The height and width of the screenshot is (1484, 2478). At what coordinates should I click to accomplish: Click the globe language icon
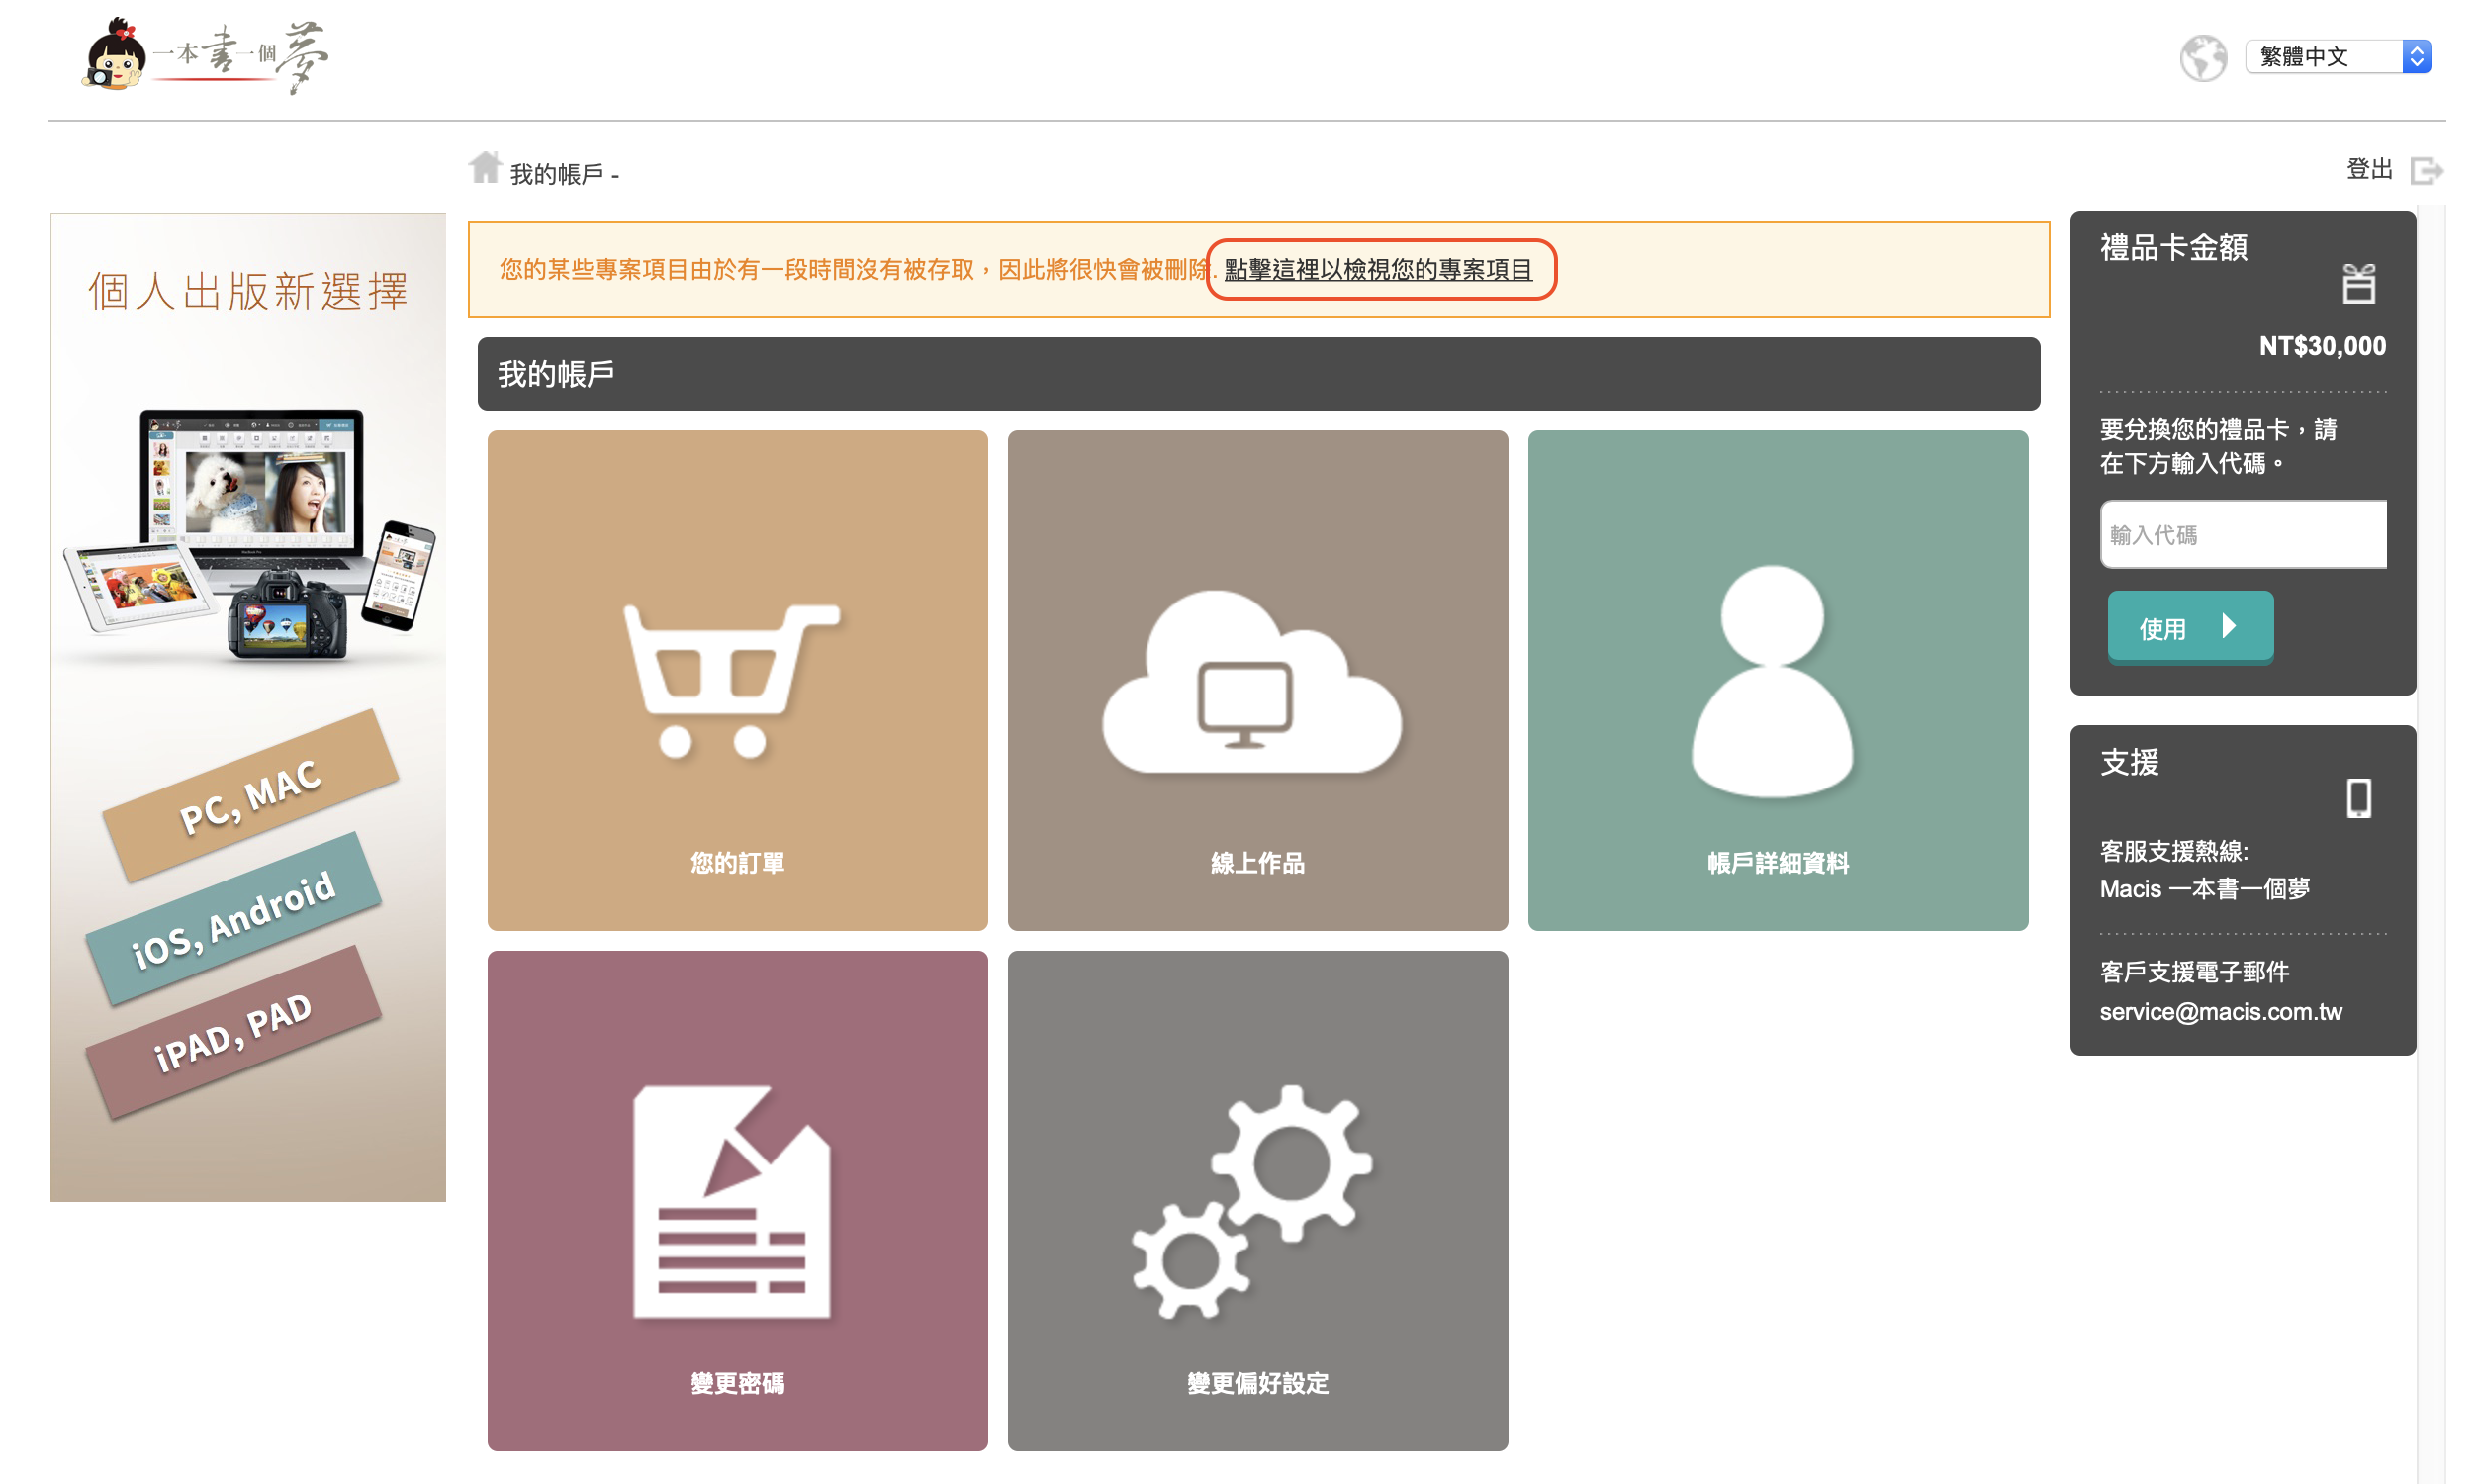pyautogui.click(x=2202, y=57)
